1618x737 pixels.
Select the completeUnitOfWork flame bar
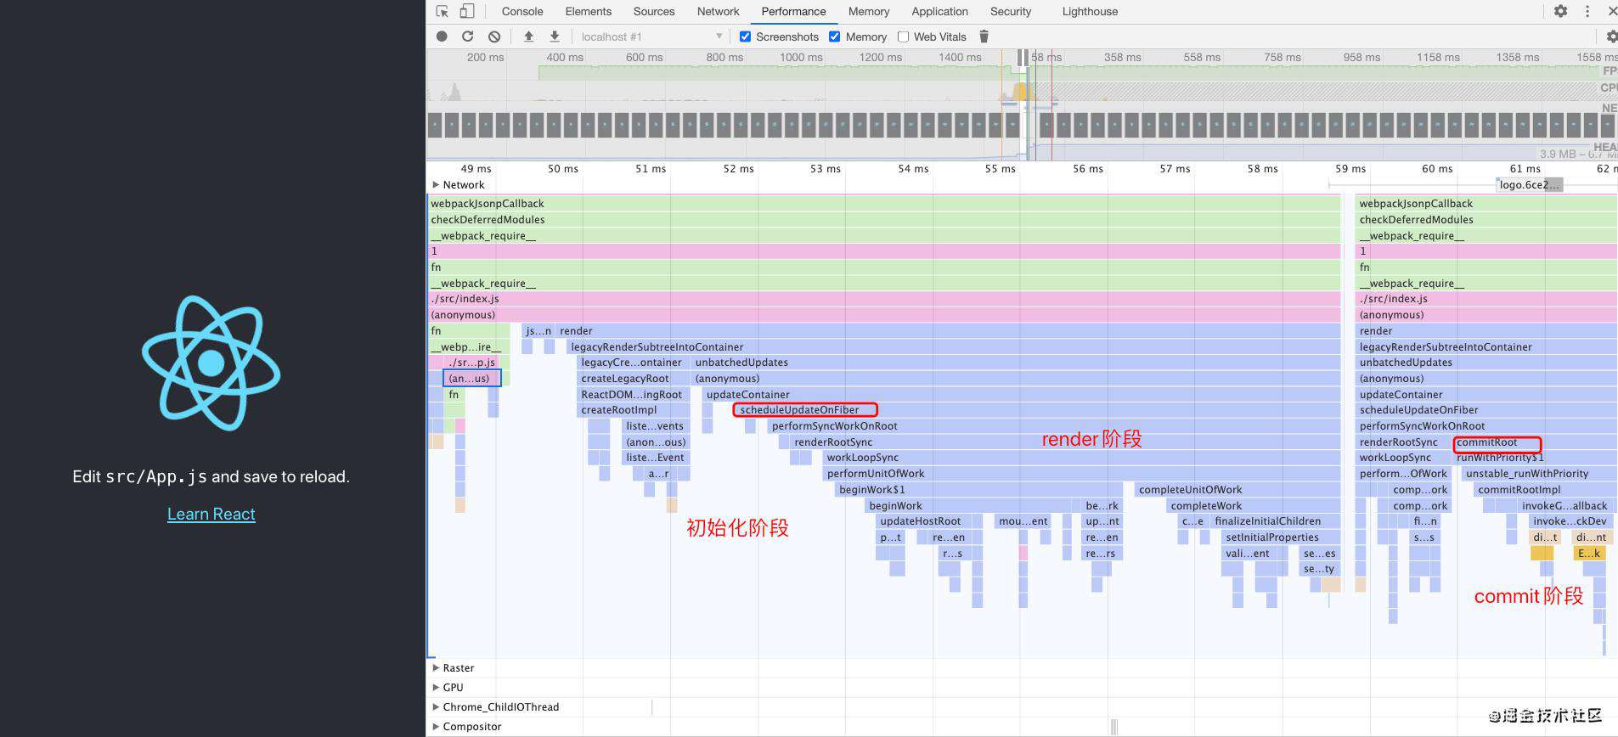[x=1237, y=490]
